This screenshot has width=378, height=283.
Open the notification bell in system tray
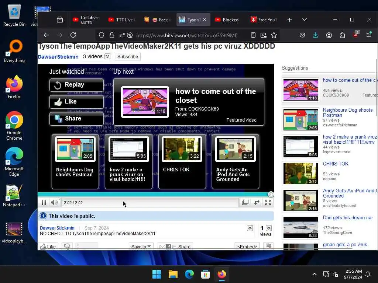368,274
